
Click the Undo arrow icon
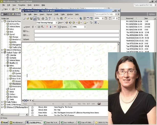[x=69, y=18]
